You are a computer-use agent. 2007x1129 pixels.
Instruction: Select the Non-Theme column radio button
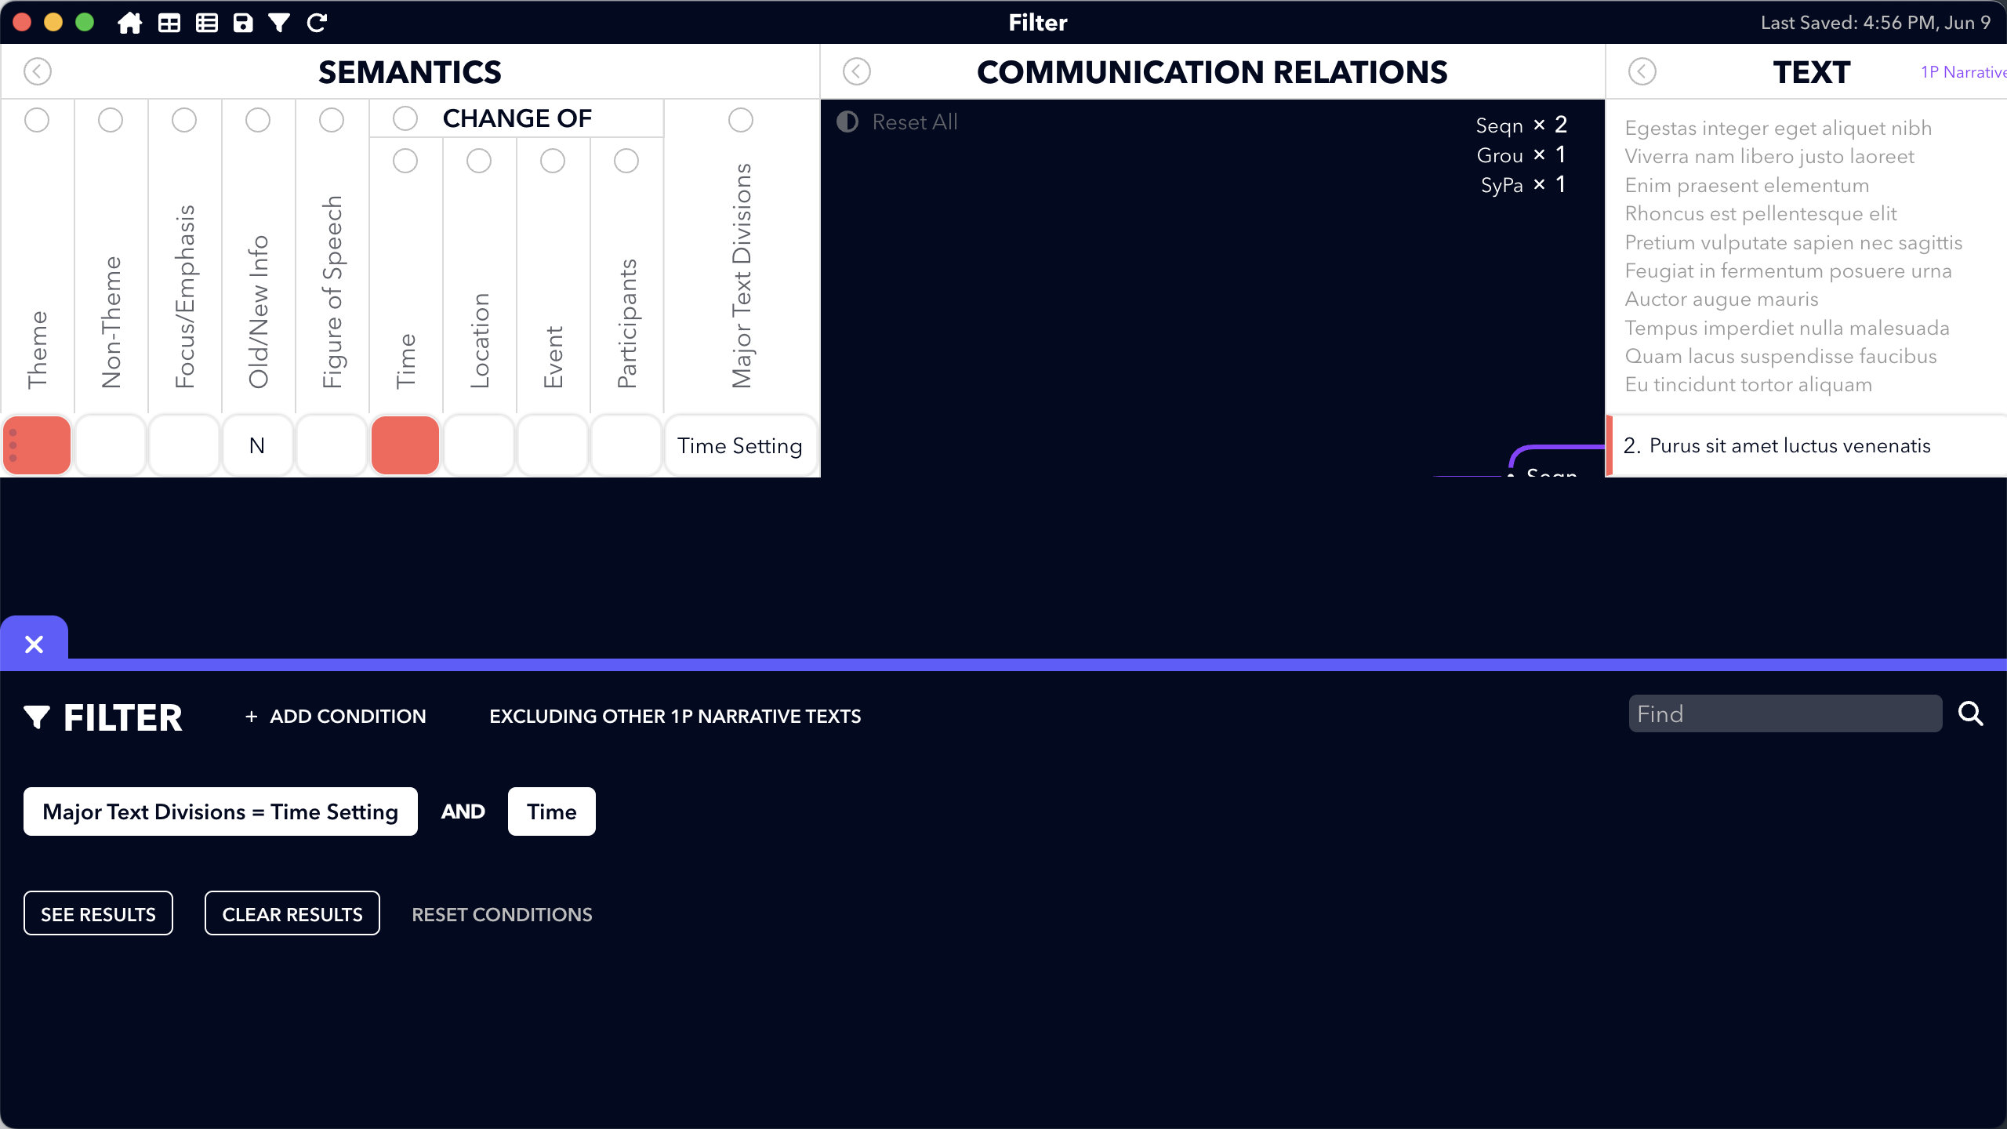click(111, 120)
